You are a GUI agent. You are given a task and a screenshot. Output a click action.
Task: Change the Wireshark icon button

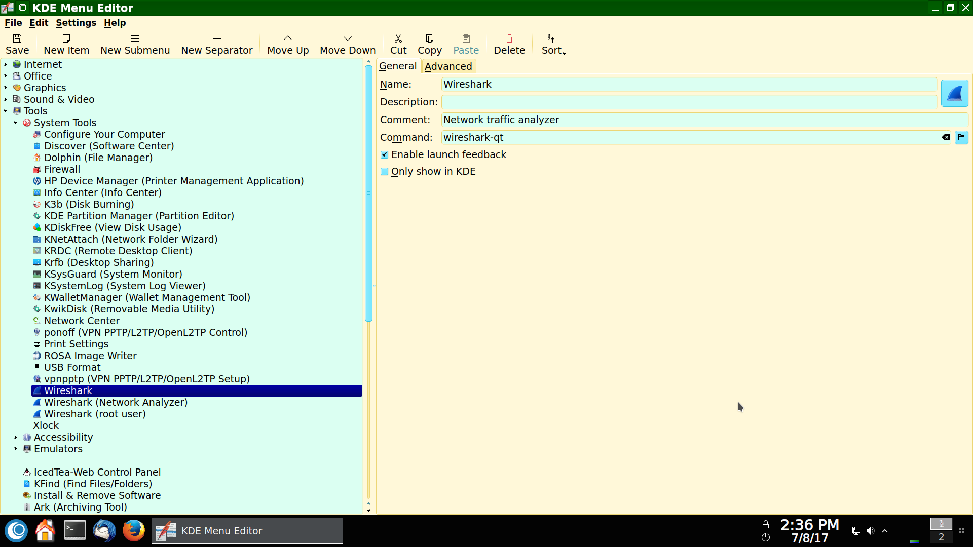click(x=955, y=93)
